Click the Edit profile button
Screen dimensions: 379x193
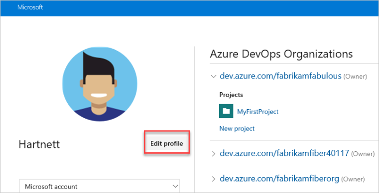(167, 144)
